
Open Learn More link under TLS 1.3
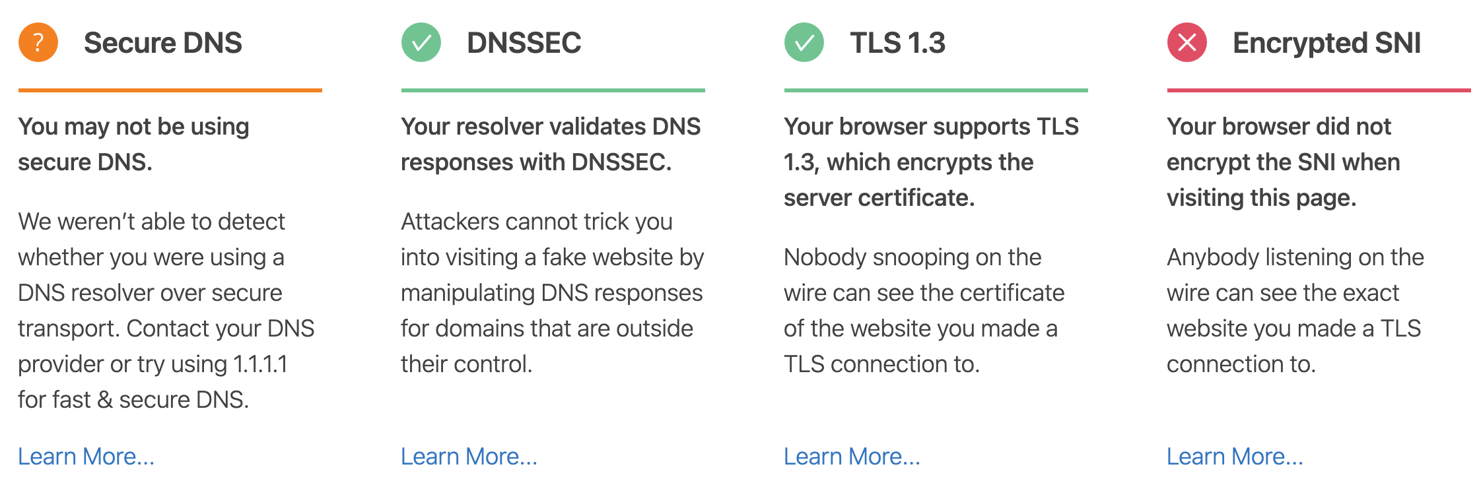pyautogui.click(x=852, y=456)
